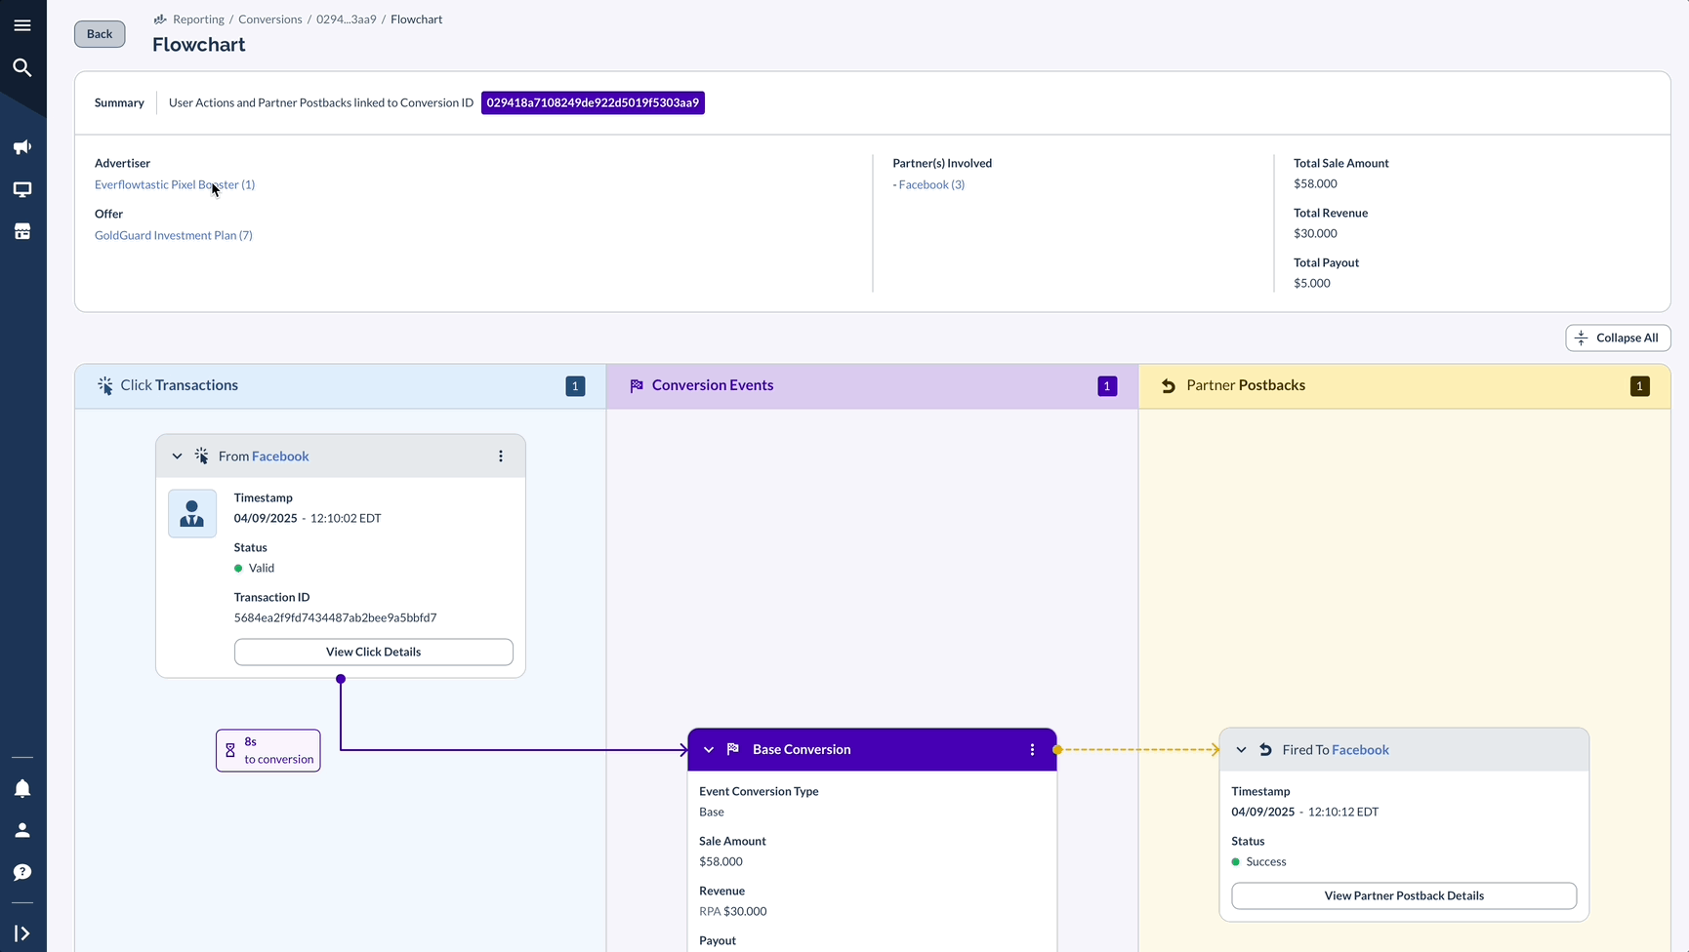
Task: Click the Collapse All button
Action: point(1618,337)
